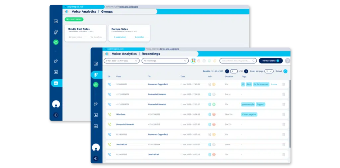Expand the All recordings dropdown

pyautogui.click(x=165, y=61)
